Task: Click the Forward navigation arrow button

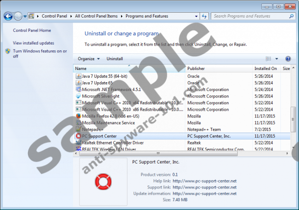Action: (x=19, y=16)
